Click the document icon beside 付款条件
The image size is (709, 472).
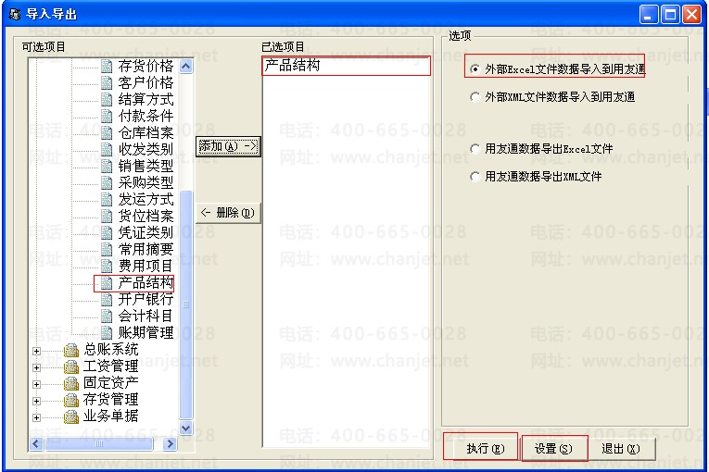(107, 117)
